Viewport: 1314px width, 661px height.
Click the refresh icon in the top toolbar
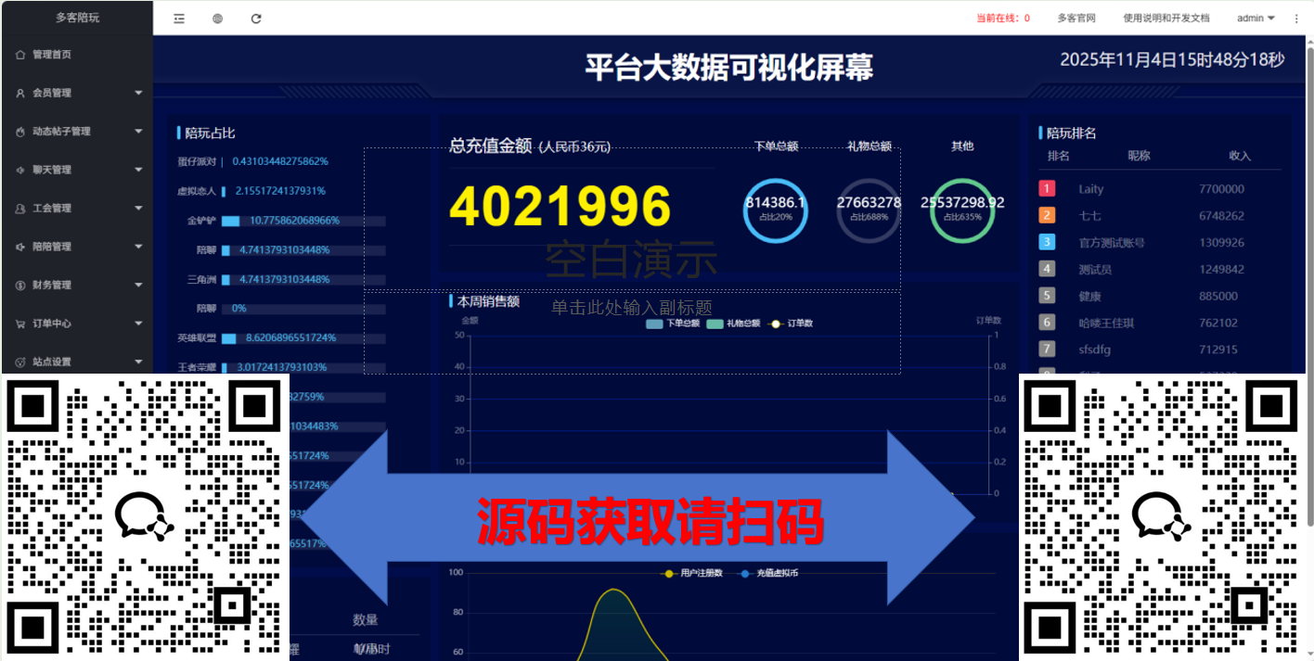pos(256,19)
